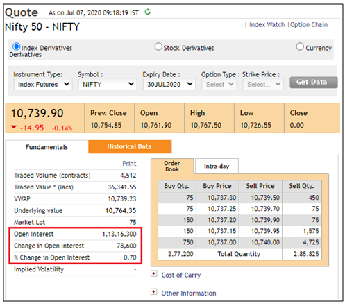
Task: Click the green refresh icon beside timestamp
Action: tap(148, 12)
